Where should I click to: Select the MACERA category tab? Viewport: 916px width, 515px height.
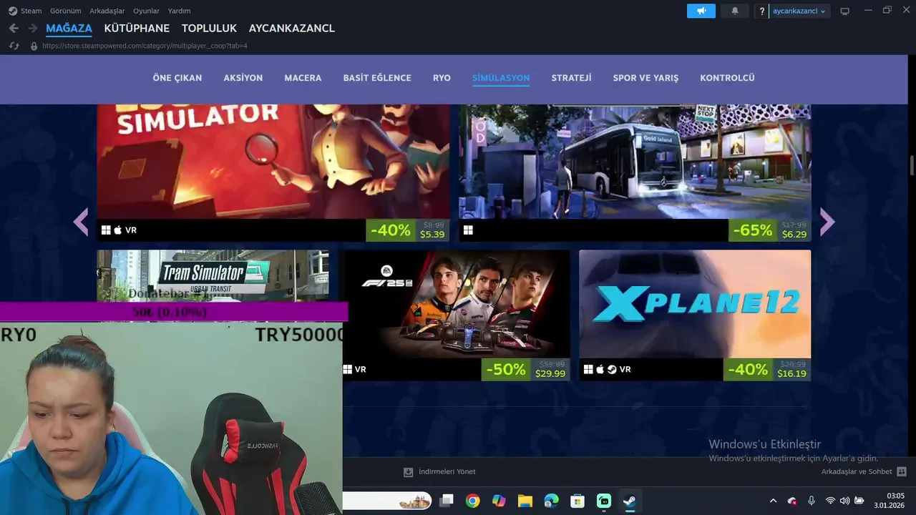(303, 77)
